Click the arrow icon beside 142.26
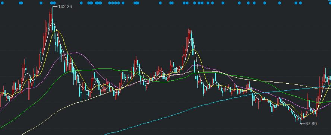This screenshot has height=135, width=331. (x=55, y=7)
